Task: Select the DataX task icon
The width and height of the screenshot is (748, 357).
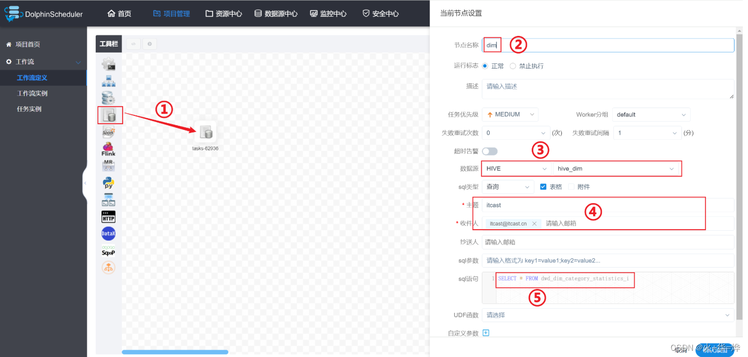Action: pyautogui.click(x=109, y=234)
